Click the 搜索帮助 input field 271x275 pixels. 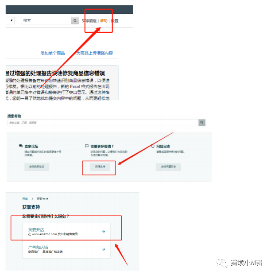103,123
